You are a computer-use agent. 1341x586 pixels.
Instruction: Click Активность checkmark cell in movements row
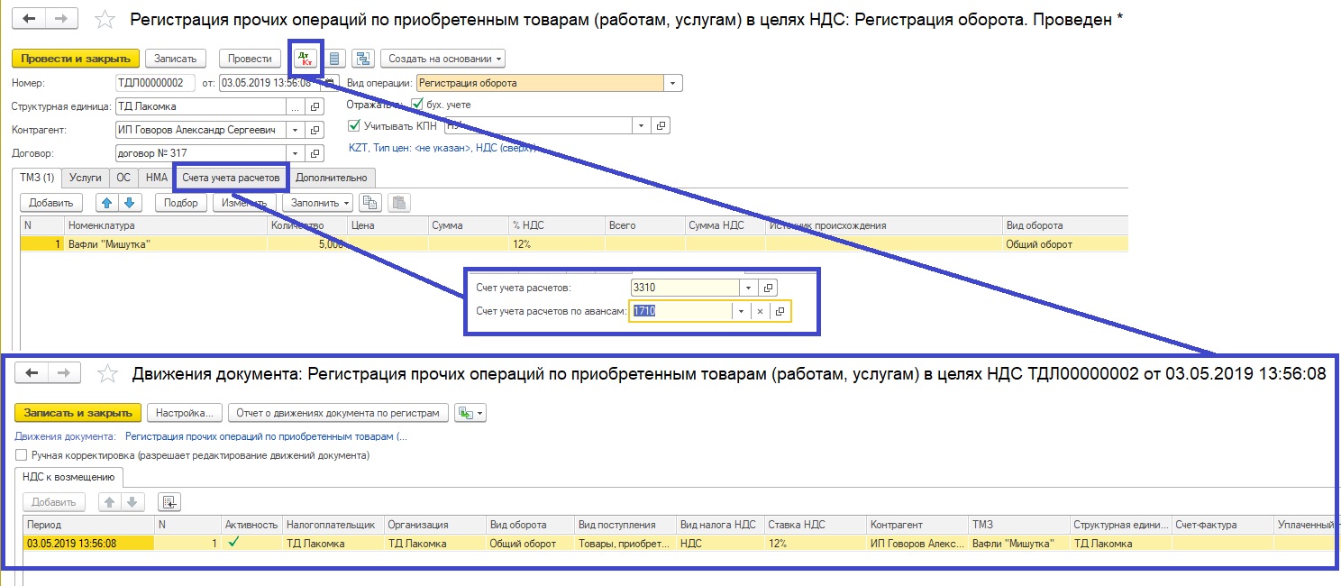tap(251, 544)
